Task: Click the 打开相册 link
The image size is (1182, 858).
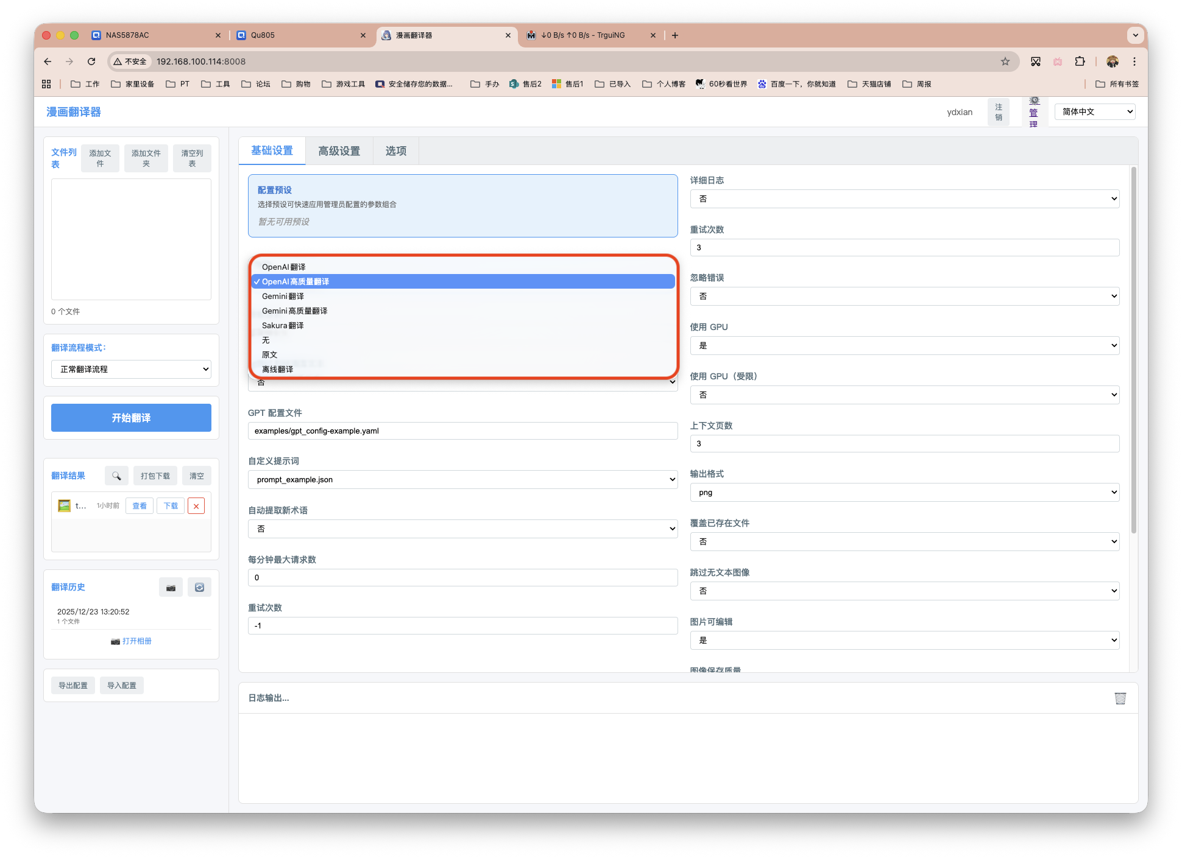Action: [136, 641]
